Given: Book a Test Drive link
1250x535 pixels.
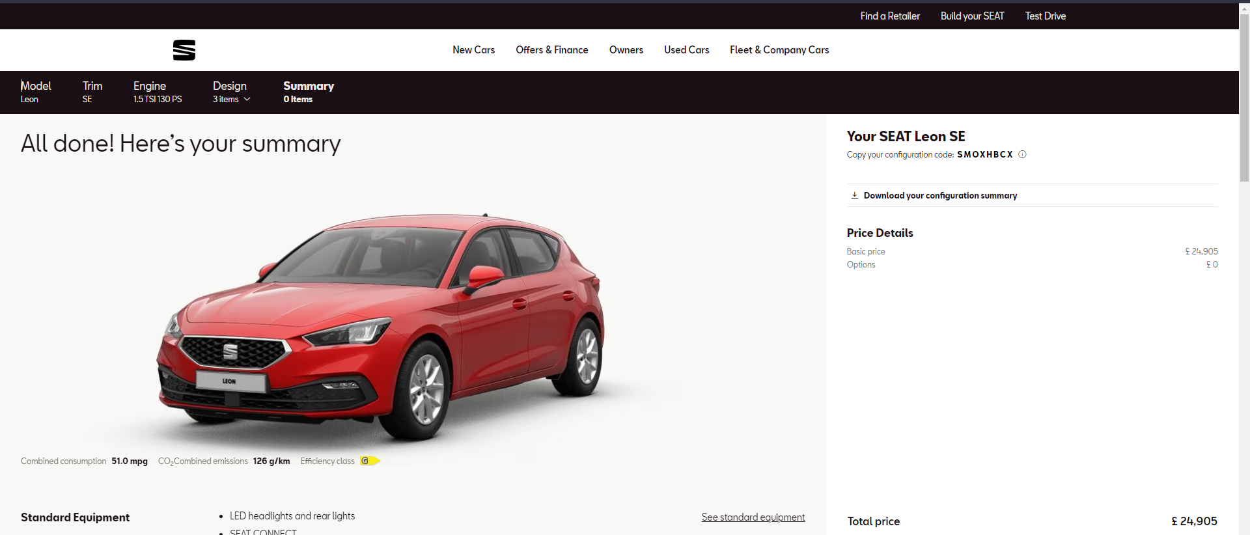Looking at the screenshot, I should [1046, 16].
